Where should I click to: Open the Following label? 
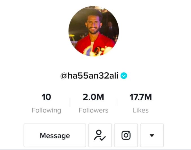46,110
